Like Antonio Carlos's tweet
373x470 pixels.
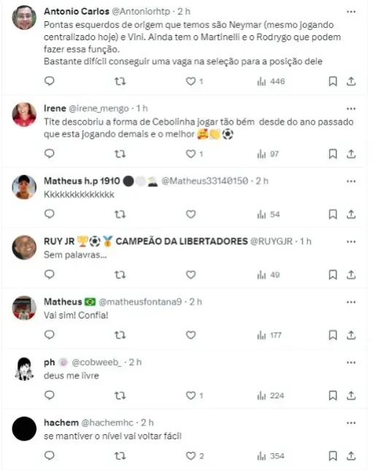194,81
